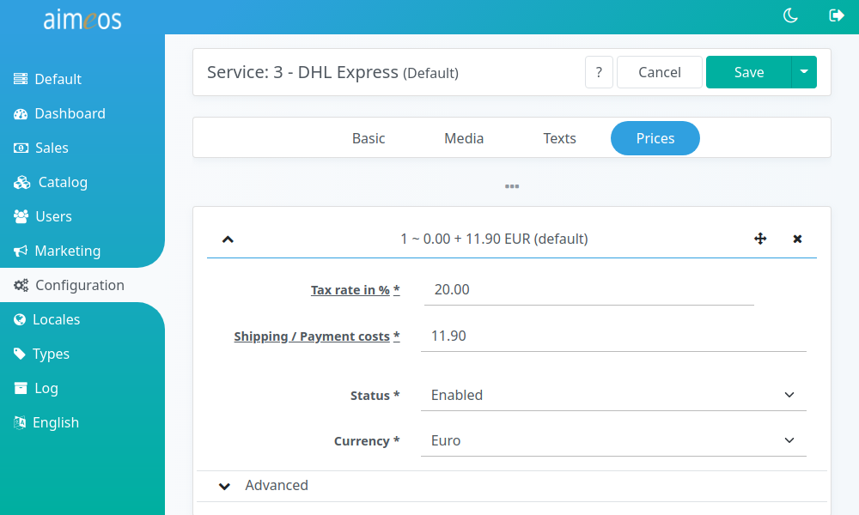859x515 pixels.
Task: Open the Currency dropdown
Action: point(613,440)
